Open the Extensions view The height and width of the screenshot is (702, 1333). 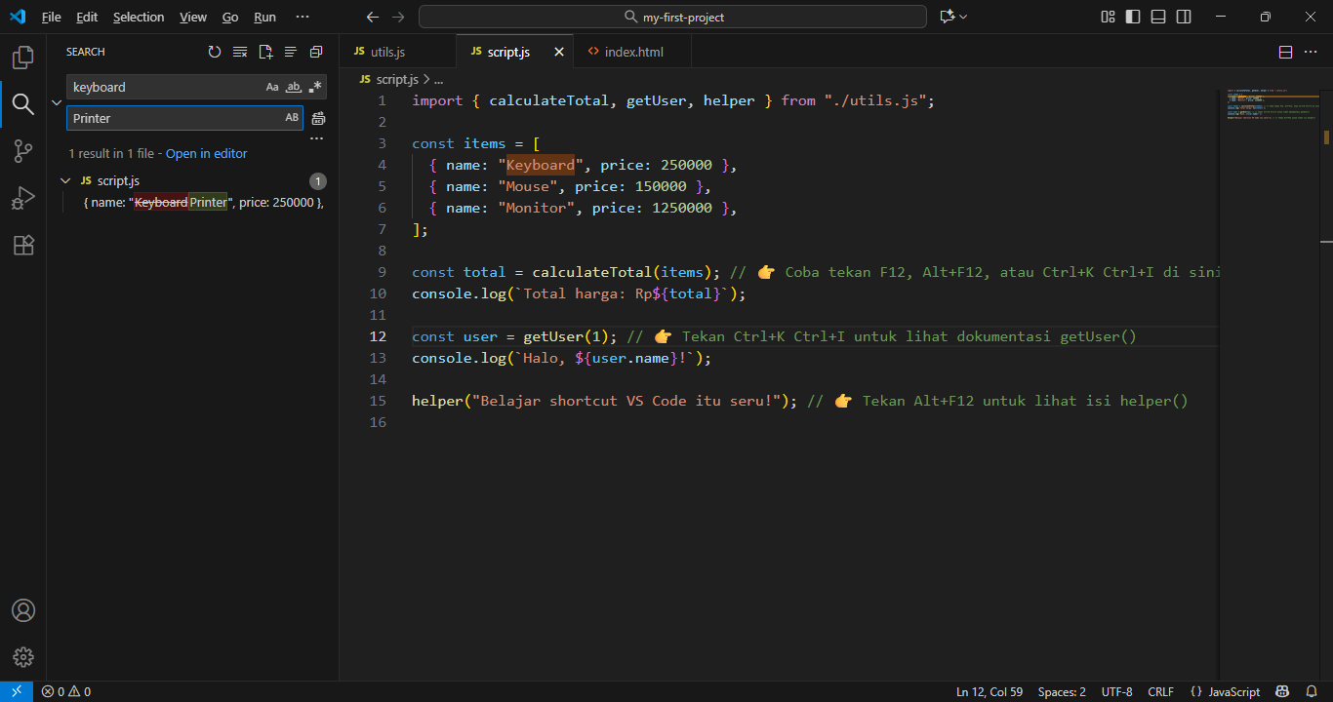(22, 245)
